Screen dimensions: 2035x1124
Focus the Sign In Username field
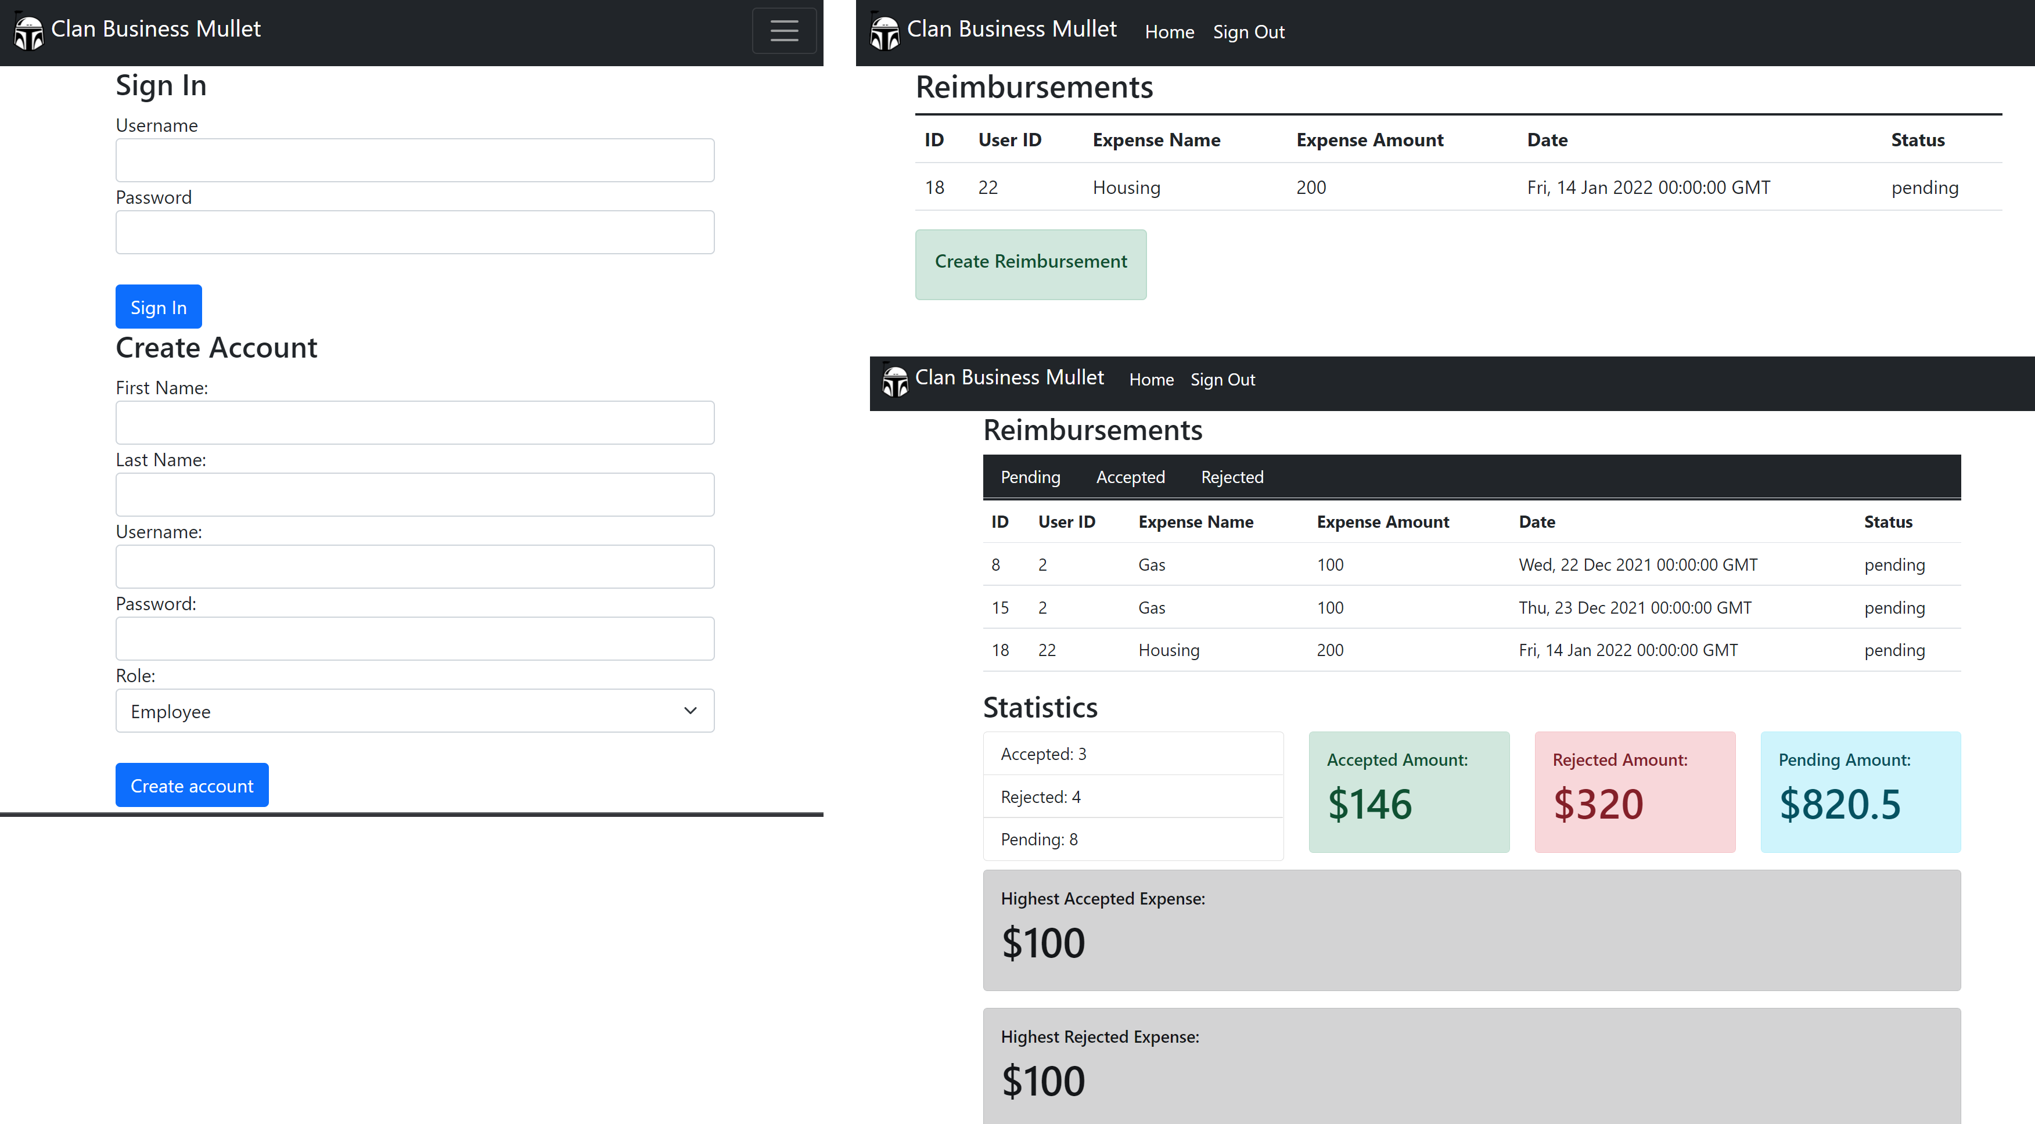coord(414,160)
